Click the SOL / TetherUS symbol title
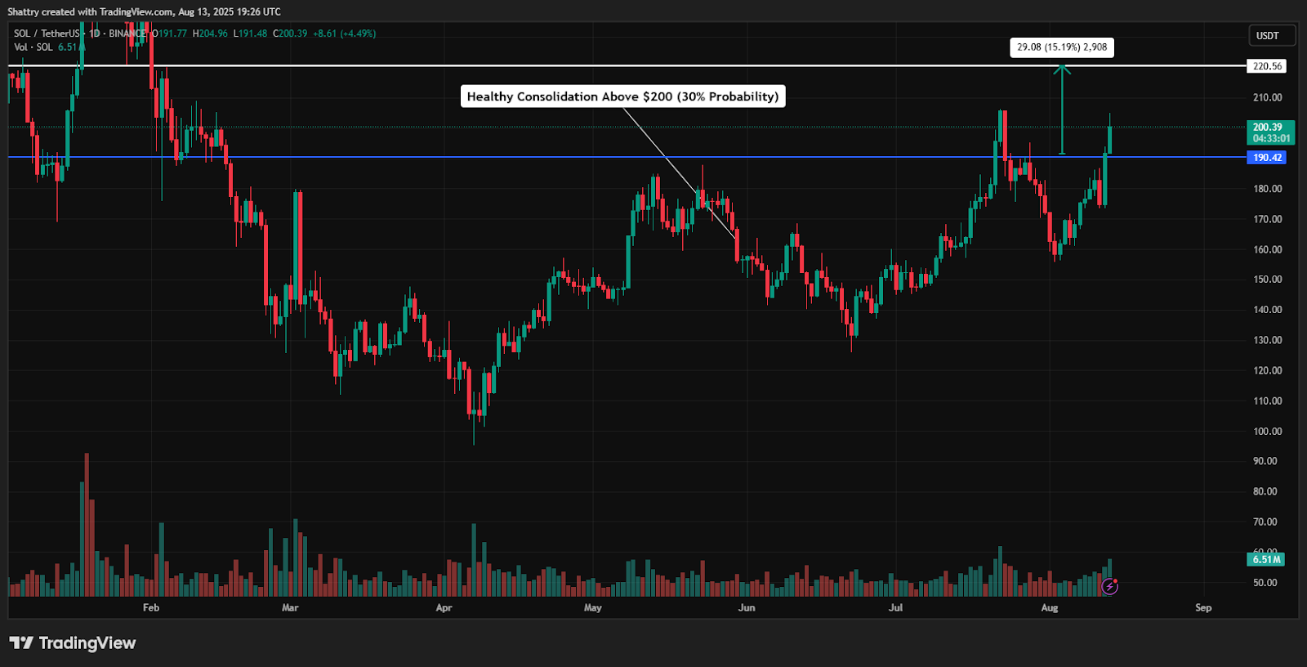This screenshot has width=1307, height=667. pos(47,34)
